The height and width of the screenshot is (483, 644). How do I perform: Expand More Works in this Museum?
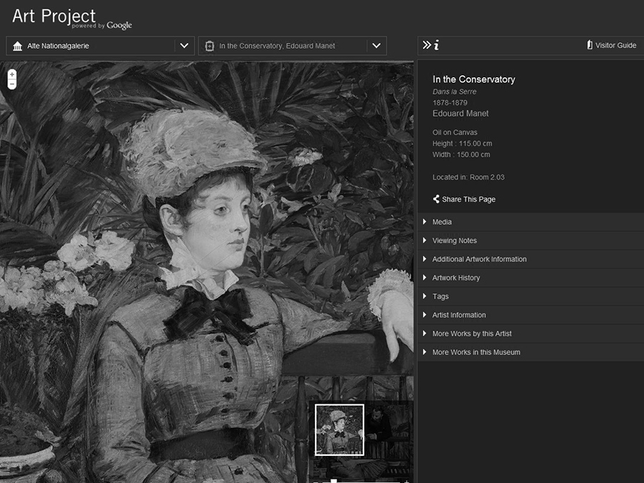[531, 352]
